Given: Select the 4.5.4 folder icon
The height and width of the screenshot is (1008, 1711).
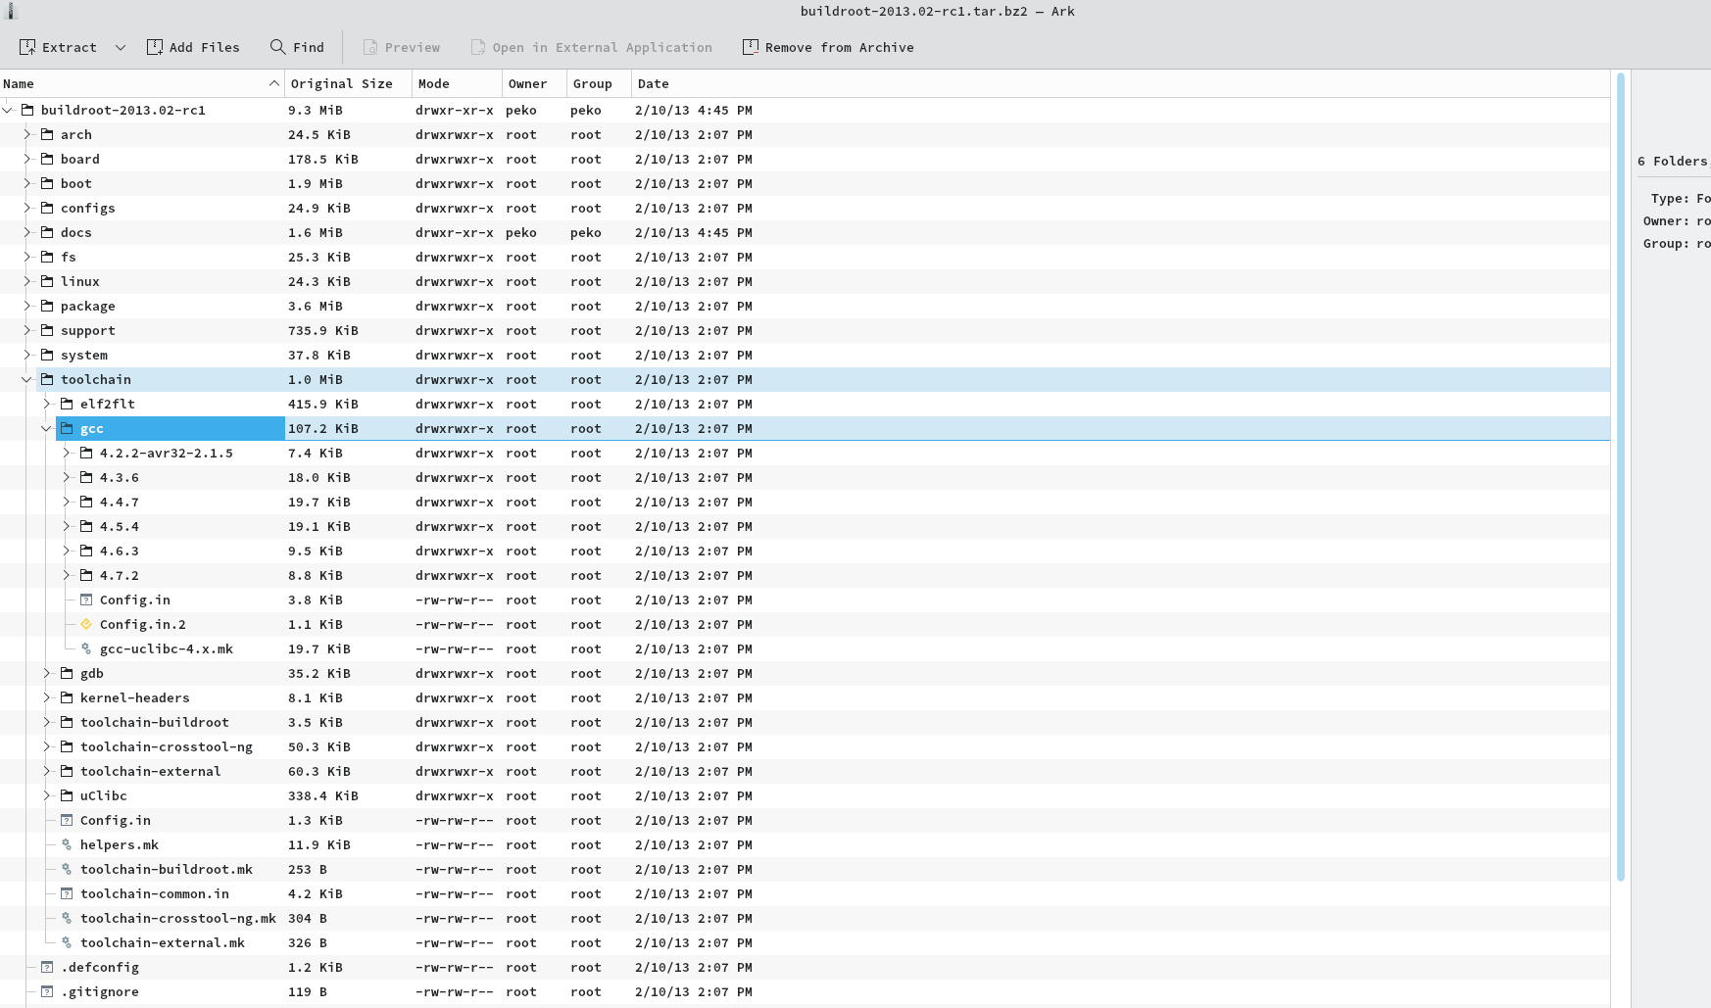Looking at the screenshot, I should coord(86,526).
